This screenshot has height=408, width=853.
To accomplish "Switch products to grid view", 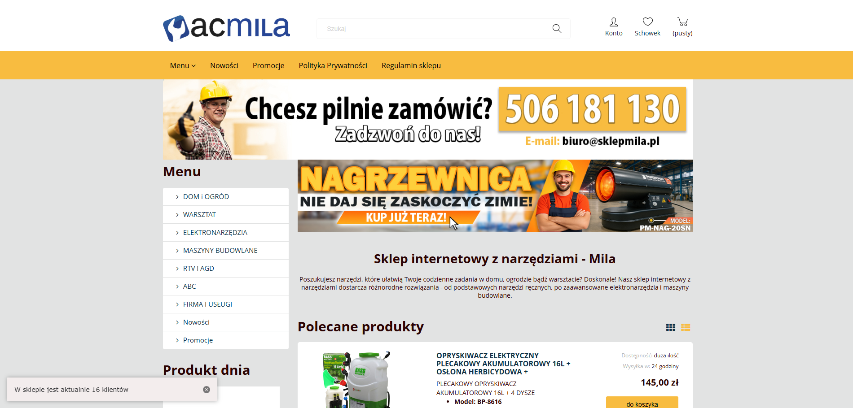I will (671, 328).
